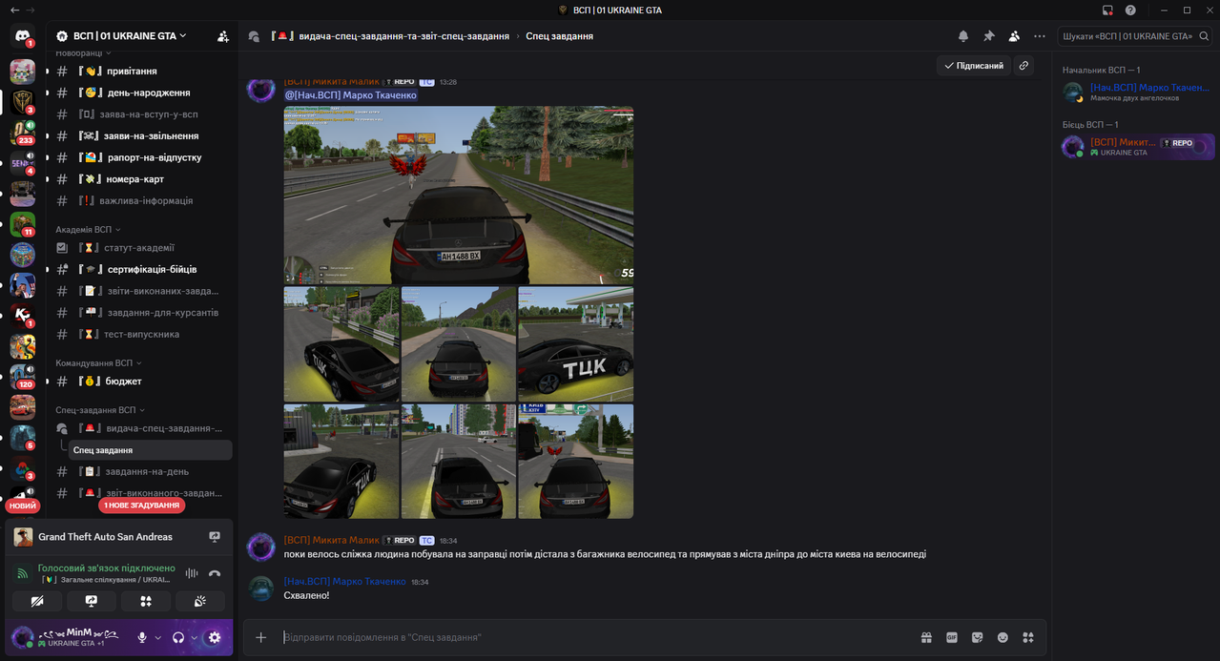The height and width of the screenshot is (661, 1220).
Task: Open тест-випускника channel
Action: pos(139,334)
